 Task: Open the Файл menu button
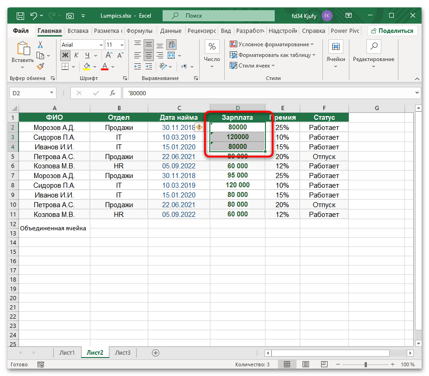point(21,31)
